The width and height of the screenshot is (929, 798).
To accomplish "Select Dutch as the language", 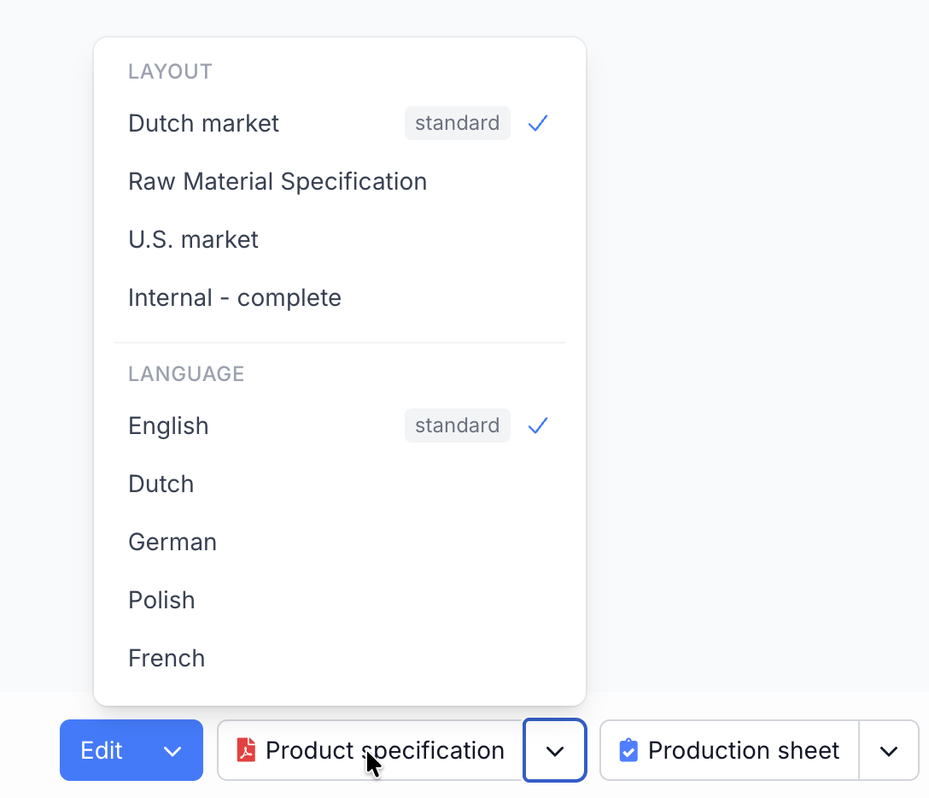I will (x=161, y=484).
